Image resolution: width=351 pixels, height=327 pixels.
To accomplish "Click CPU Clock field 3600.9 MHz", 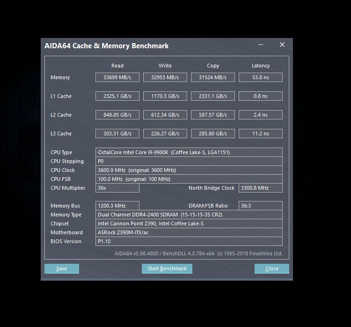I will point(189,170).
